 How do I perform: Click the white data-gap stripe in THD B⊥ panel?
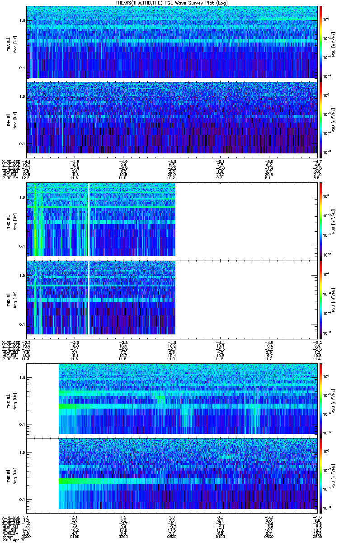[x=89, y=220]
